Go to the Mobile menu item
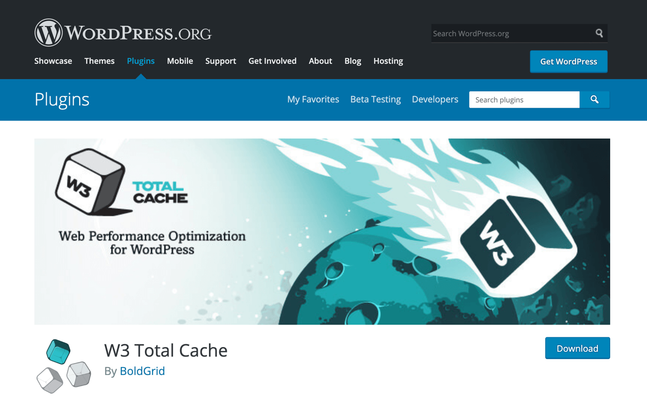647x410 pixels. 180,61
